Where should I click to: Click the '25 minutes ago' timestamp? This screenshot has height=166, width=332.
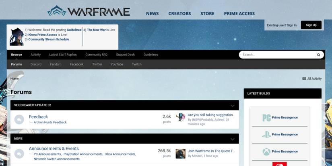[x=208, y=122]
